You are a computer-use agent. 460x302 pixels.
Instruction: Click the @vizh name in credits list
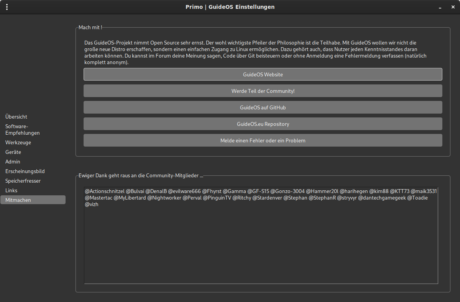92,205
